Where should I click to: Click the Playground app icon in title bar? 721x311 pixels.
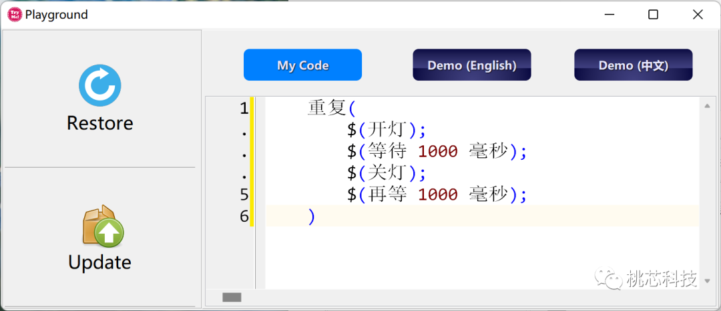click(x=14, y=15)
